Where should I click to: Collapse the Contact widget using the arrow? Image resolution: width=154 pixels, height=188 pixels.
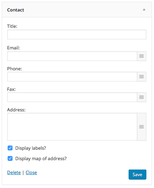144,10
